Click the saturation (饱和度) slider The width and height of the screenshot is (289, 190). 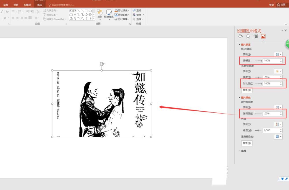click(258, 114)
